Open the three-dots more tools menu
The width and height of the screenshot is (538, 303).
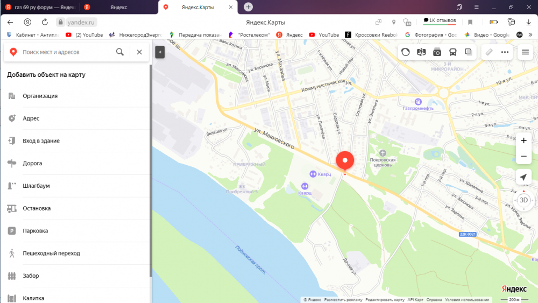(x=505, y=52)
